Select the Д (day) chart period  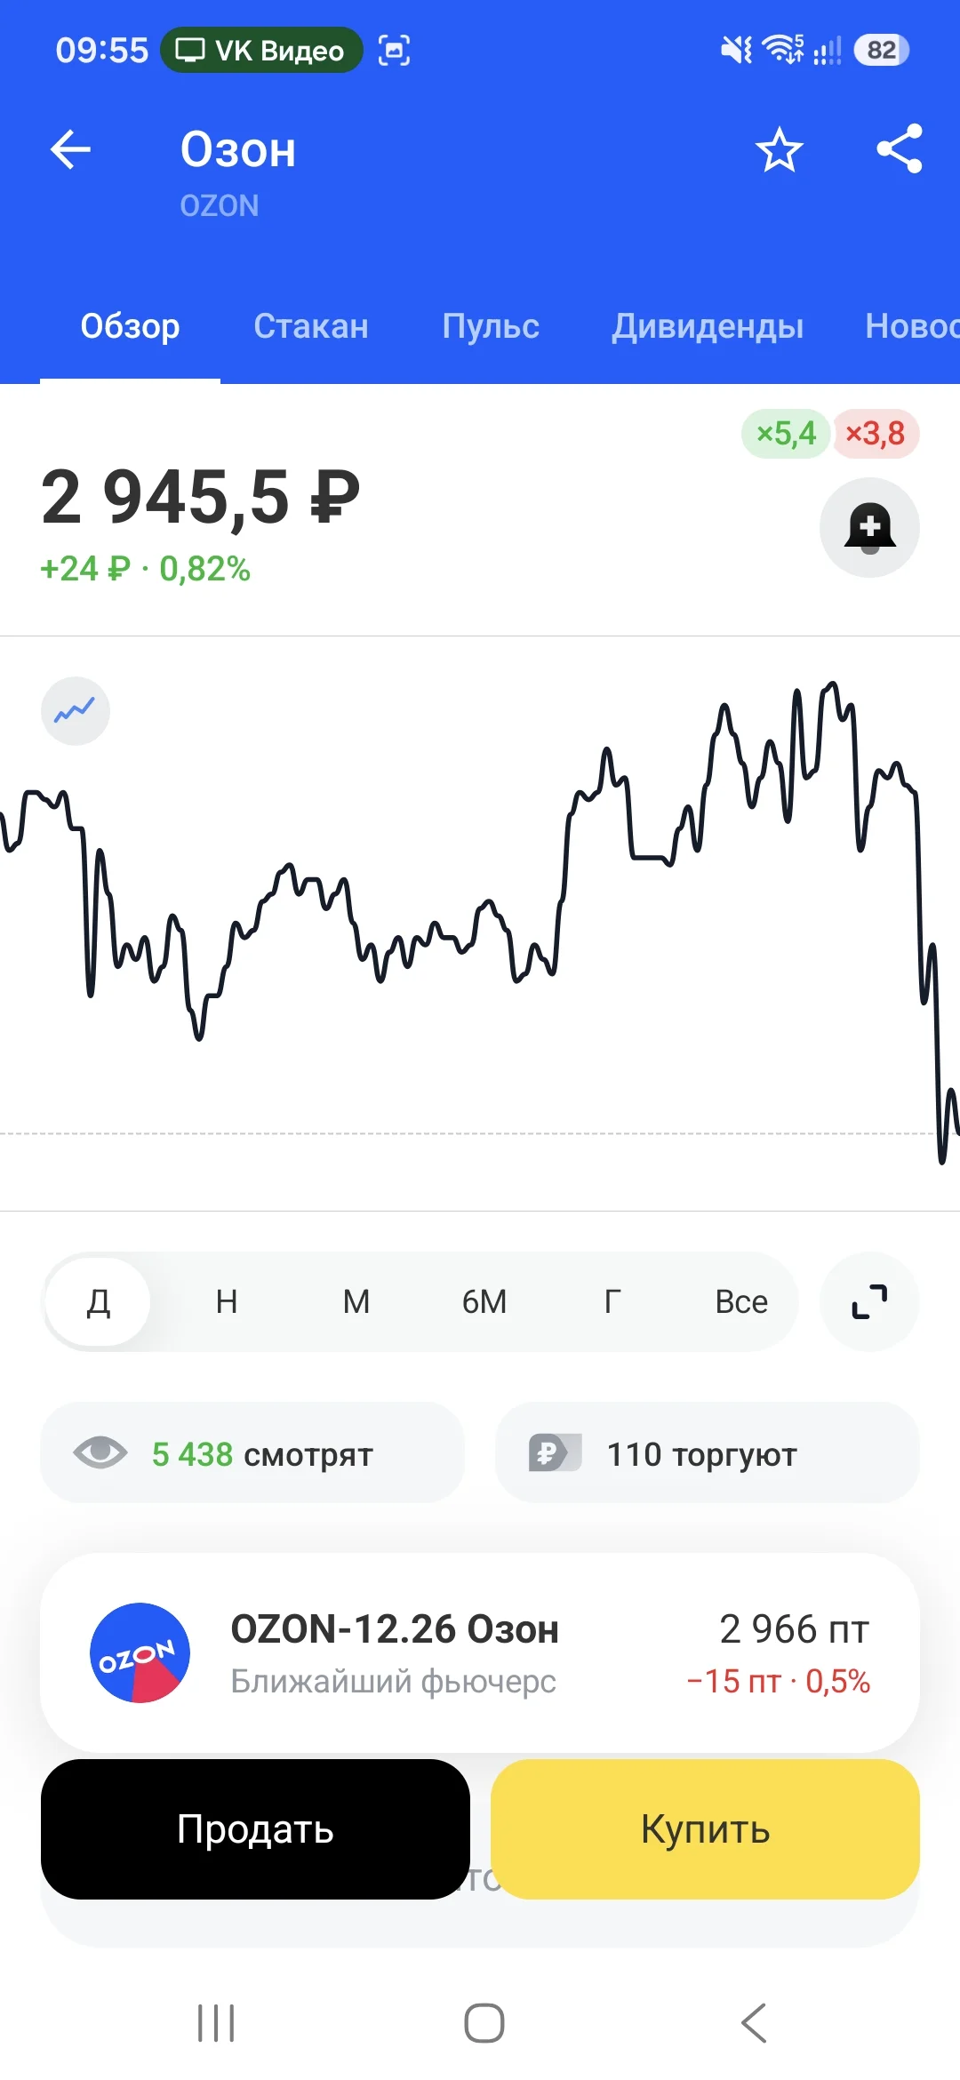[x=98, y=1301]
